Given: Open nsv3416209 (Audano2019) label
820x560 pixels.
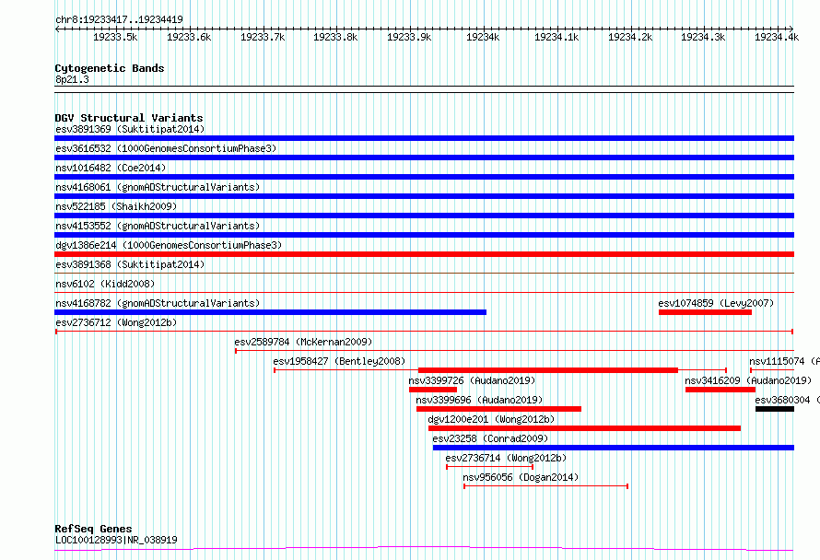Looking at the screenshot, I should click(x=748, y=380).
